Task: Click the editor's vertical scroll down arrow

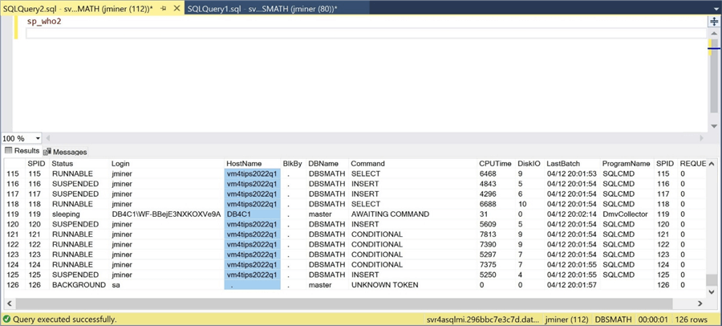Action: (714, 126)
